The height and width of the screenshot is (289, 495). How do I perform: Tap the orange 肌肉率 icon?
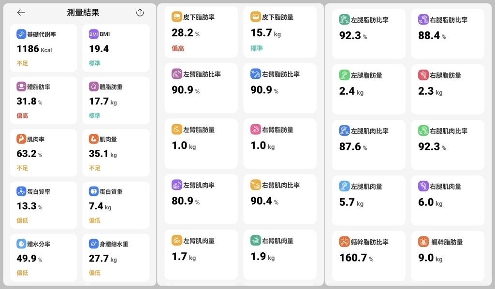(x=21, y=139)
